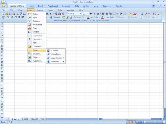Expand the AutoShapes submenu

pyautogui.click(x=56, y=58)
